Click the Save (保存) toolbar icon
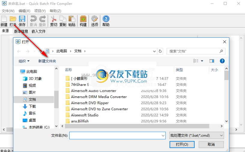Image resolution: width=245 pixels, height=152 pixels. [22, 21]
